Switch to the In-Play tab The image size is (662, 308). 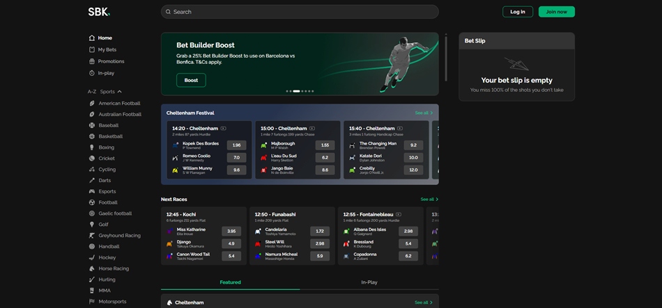point(369,282)
